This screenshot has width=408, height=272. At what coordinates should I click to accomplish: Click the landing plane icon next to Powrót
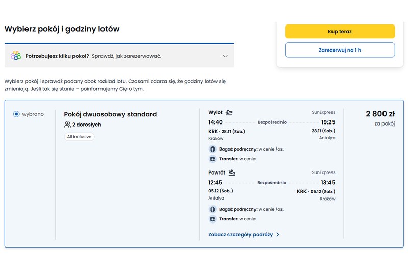coord(232,172)
